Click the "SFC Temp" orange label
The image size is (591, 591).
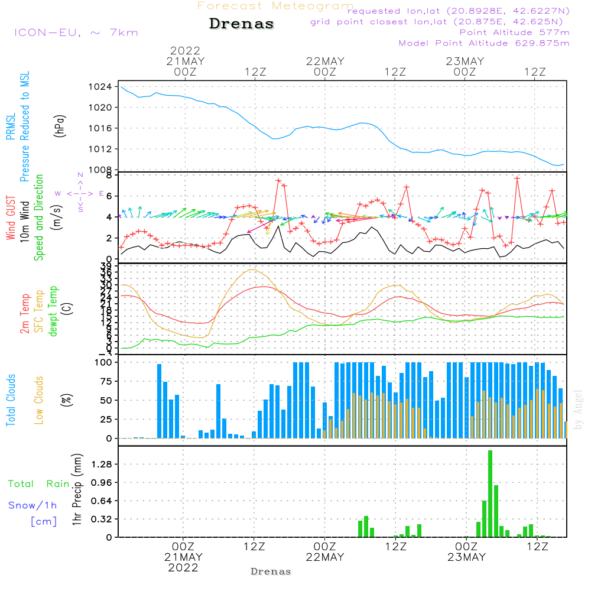coord(39,311)
